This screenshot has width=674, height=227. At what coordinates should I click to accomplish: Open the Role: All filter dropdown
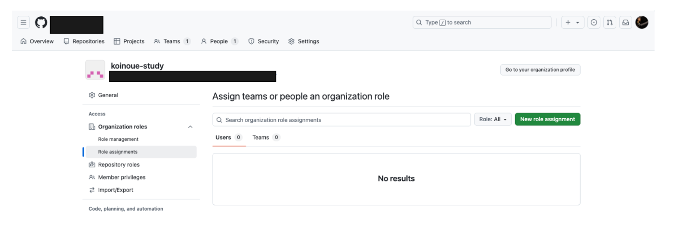493,120
